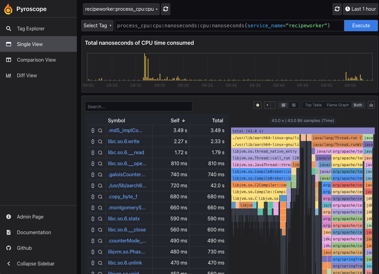
Task: Click the .copy_byte_f symbol
Action: 123,197
